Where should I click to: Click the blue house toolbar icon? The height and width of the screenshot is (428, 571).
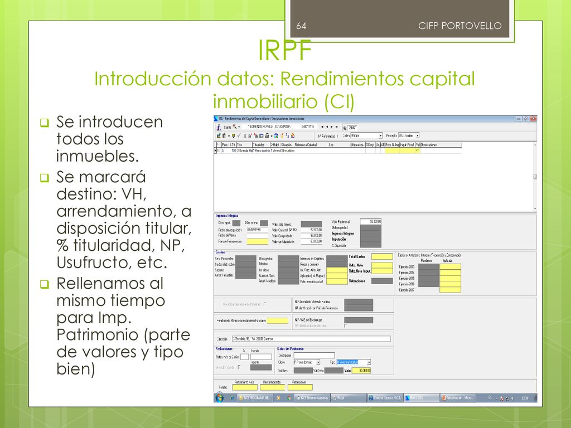click(x=276, y=136)
